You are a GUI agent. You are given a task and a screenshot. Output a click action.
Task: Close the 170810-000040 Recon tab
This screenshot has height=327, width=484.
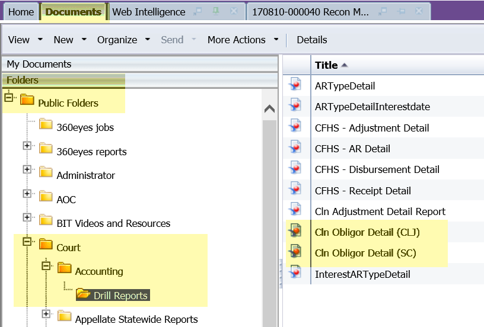coord(419,11)
